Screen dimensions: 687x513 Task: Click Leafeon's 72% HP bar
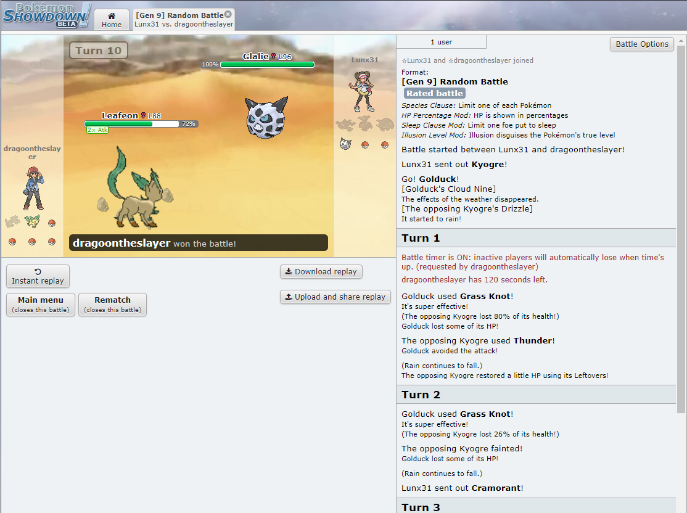(131, 124)
